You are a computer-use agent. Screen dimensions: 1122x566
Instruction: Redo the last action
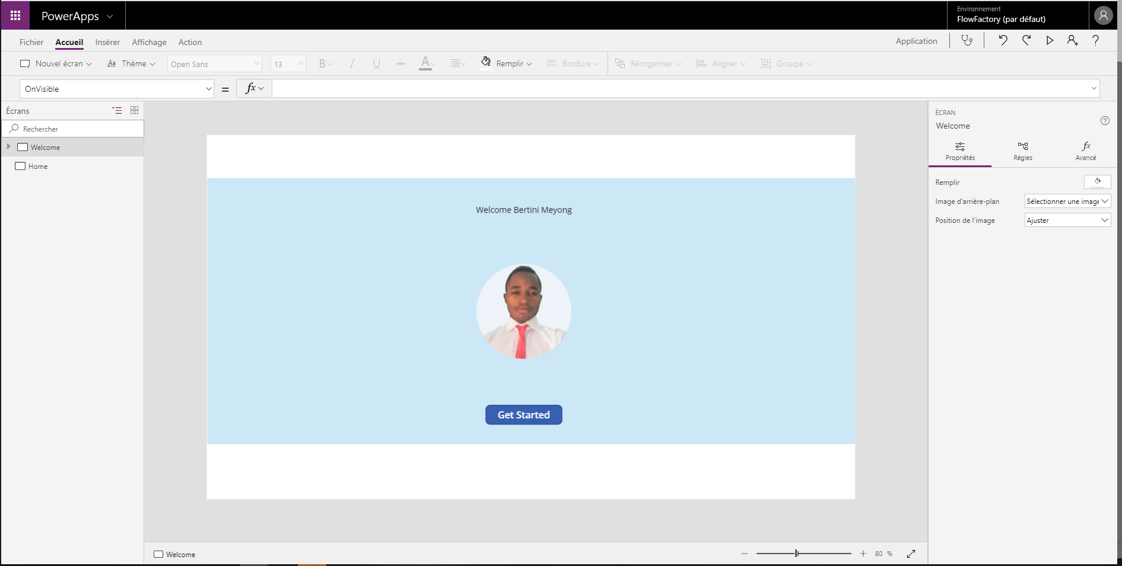click(x=1026, y=40)
